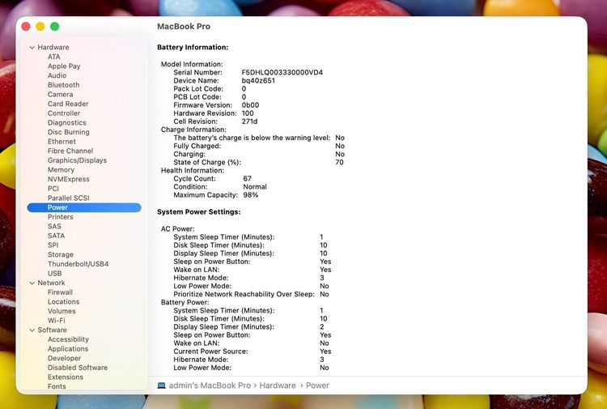Click the State of Charge value 70
607x409 pixels.
click(x=339, y=162)
